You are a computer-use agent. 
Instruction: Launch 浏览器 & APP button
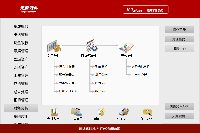179,106
